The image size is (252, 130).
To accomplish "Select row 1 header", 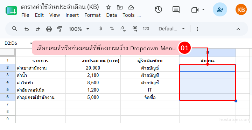I will [8, 60].
